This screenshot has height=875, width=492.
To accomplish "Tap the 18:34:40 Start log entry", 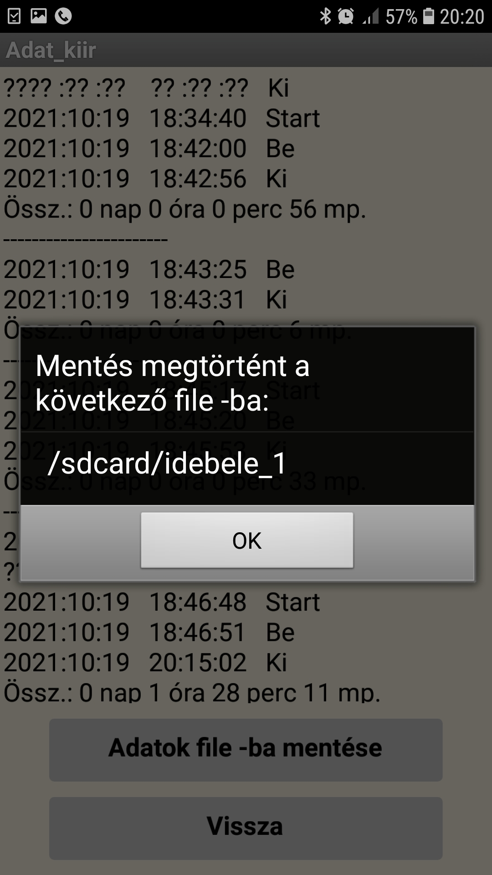I will (162, 118).
